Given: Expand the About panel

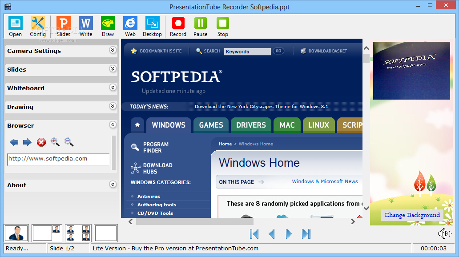Looking at the screenshot, I should click(113, 185).
